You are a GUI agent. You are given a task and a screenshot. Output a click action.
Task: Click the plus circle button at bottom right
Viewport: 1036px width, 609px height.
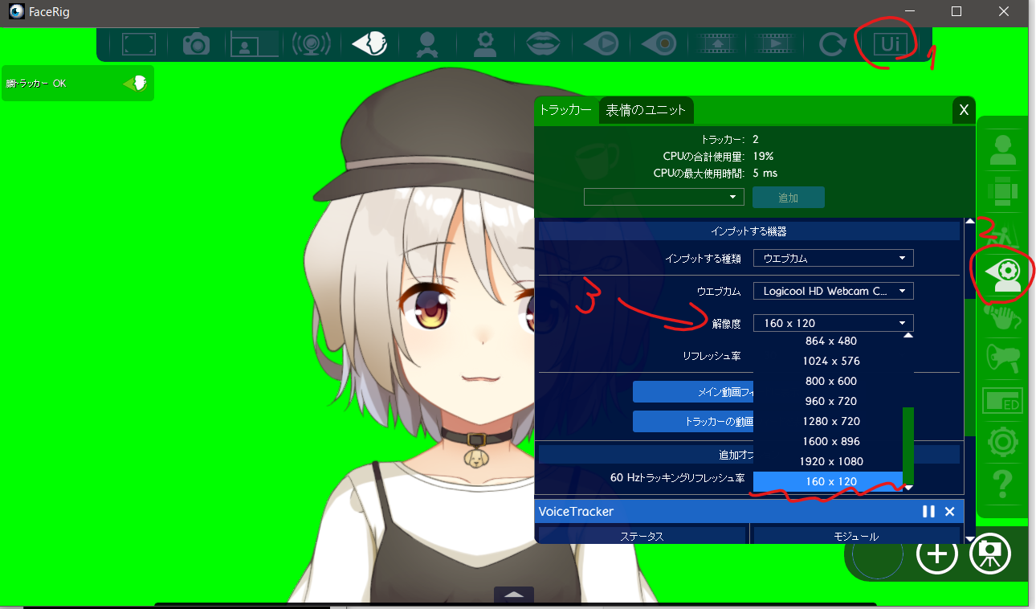pyautogui.click(x=937, y=553)
